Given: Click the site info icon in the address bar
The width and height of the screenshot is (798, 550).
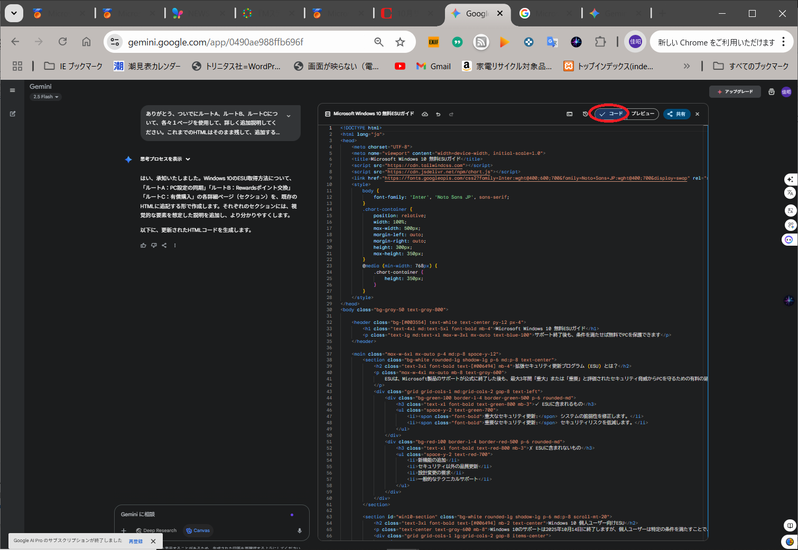Looking at the screenshot, I should tap(115, 42).
